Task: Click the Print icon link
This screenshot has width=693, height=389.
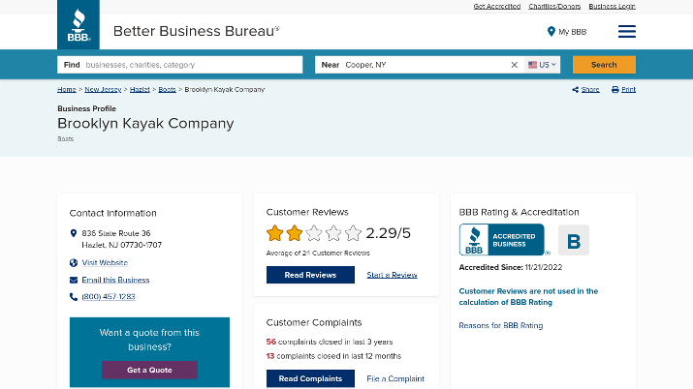Action: [623, 90]
